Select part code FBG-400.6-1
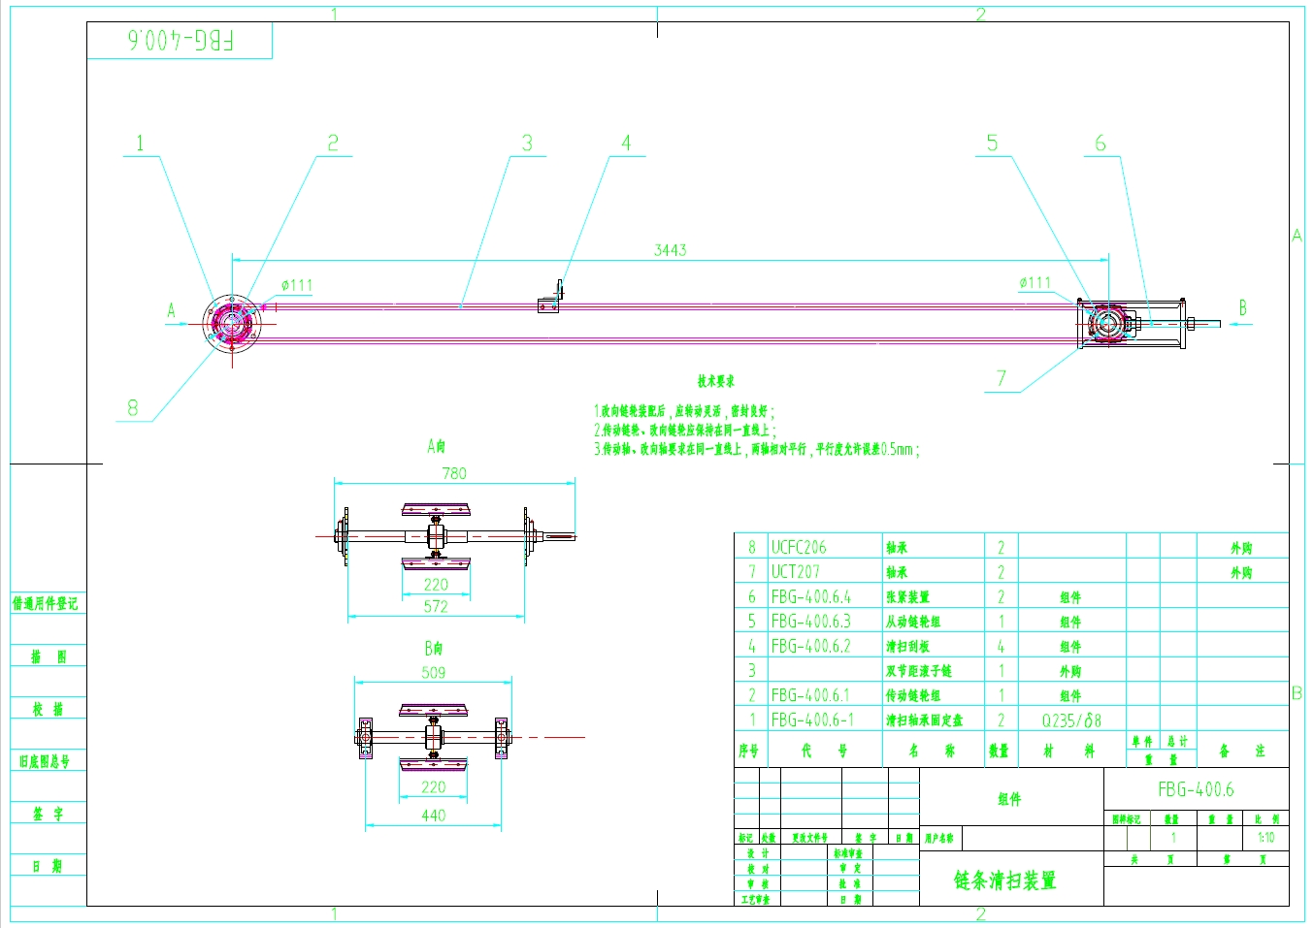Screen dimensions: 1314x928 coord(812,720)
